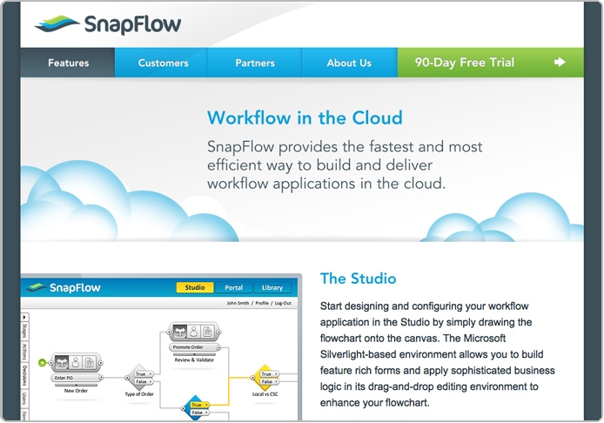This screenshot has width=604, height=423.
Task: Click the Local vs CSC label
Action: coord(265,394)
